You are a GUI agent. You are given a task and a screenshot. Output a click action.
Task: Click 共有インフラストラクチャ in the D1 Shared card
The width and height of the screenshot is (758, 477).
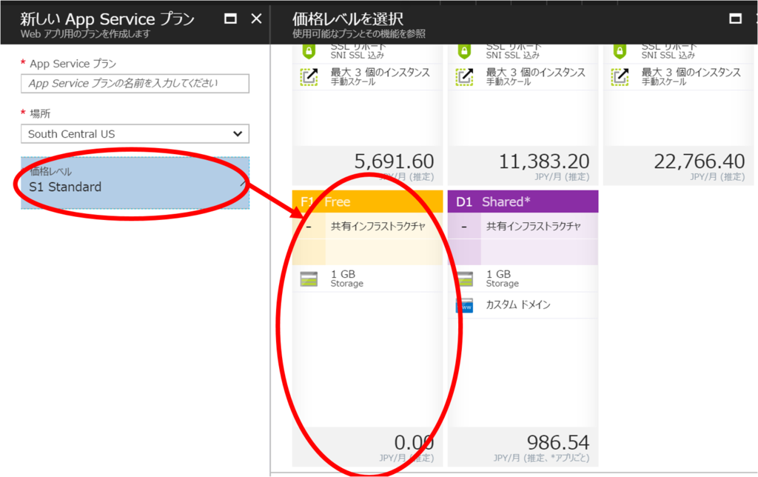[534, 226]
